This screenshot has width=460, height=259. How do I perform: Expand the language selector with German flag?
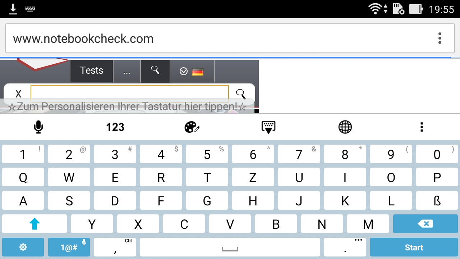click(x=192, y=71)
